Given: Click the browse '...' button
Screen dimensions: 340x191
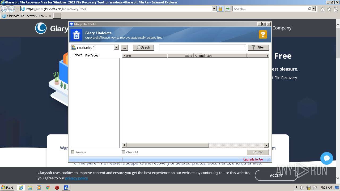Looking at the screenshot, I should click(x=124, y=47).
